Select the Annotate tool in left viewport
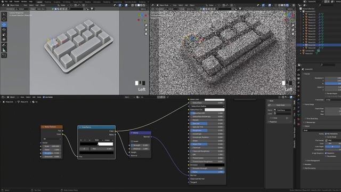The image size is (341, 192). coord(4,45)
